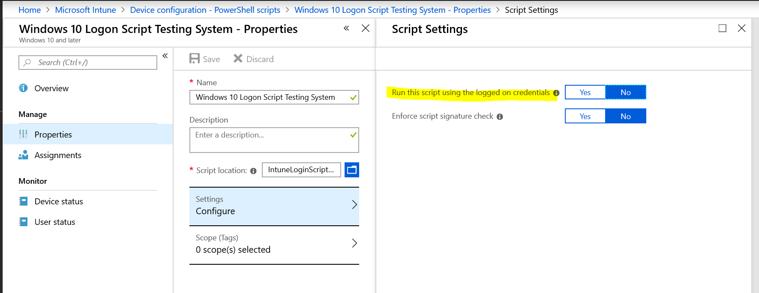Click info icon beside logged on credentials

[x=556, y=93]
